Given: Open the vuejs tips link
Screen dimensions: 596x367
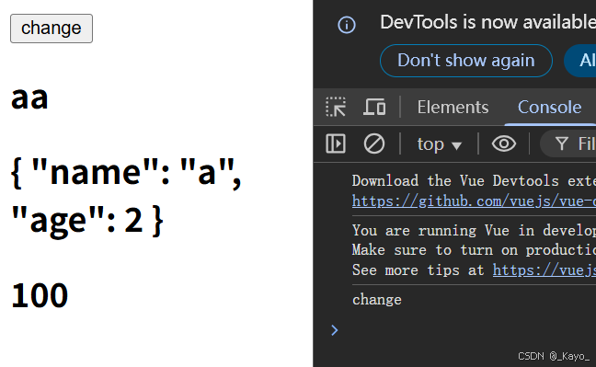Looking at the screenshot, I should (544, 270).
